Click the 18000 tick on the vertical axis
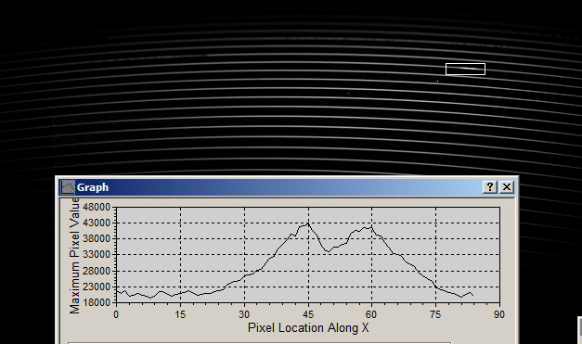The image size is (582, 344). pyautogui.click(x=97, y=302)
